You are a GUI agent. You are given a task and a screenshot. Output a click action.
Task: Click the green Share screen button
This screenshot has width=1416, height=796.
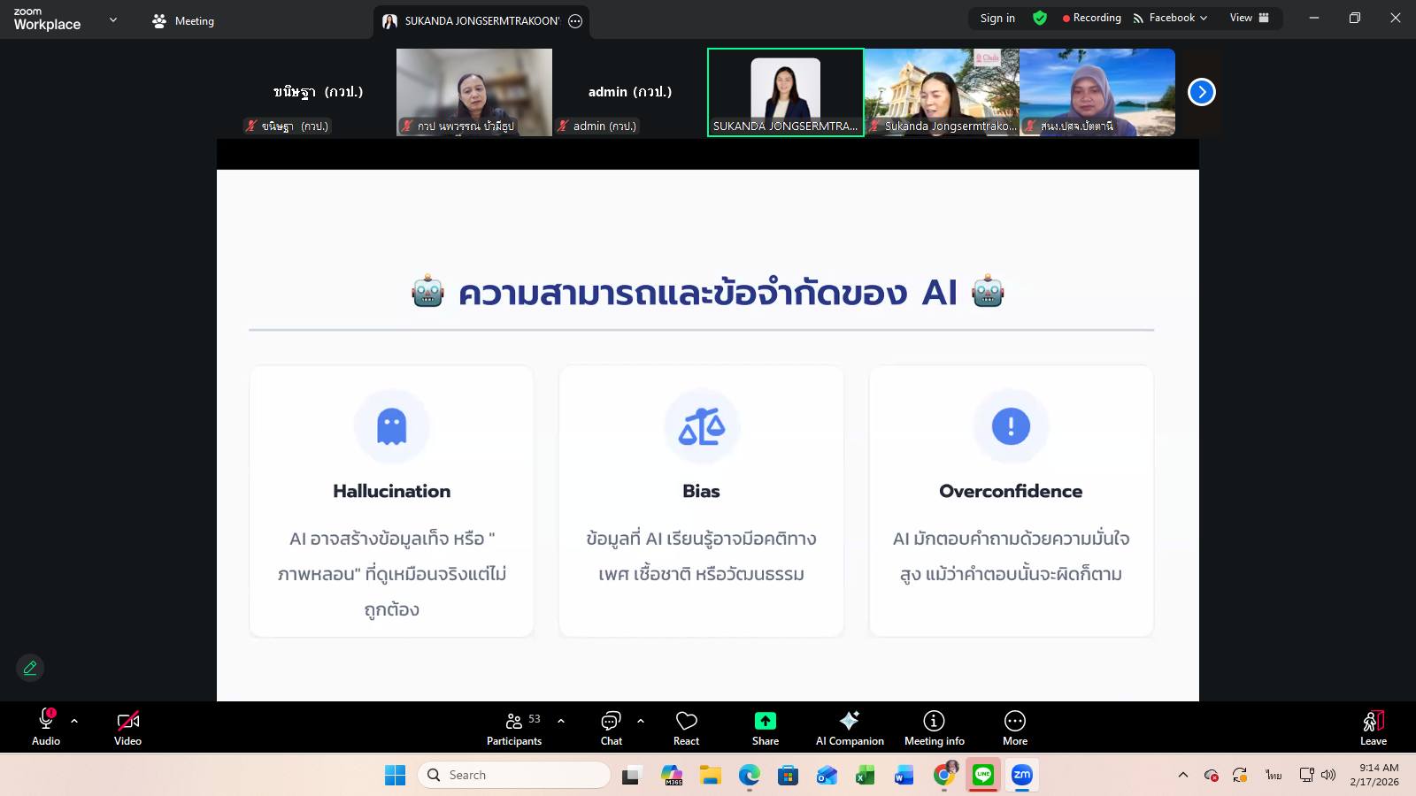tap(766, 728)
